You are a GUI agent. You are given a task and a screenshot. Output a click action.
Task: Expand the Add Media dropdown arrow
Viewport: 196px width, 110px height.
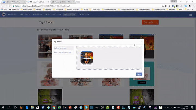tap(157, 22)
